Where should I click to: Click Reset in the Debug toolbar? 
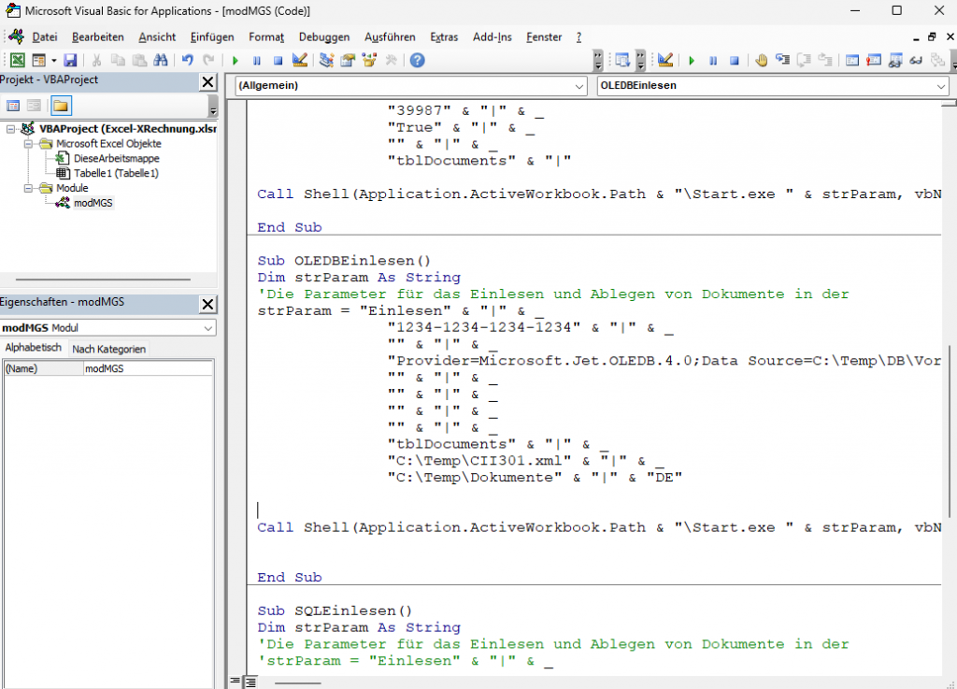735,60
